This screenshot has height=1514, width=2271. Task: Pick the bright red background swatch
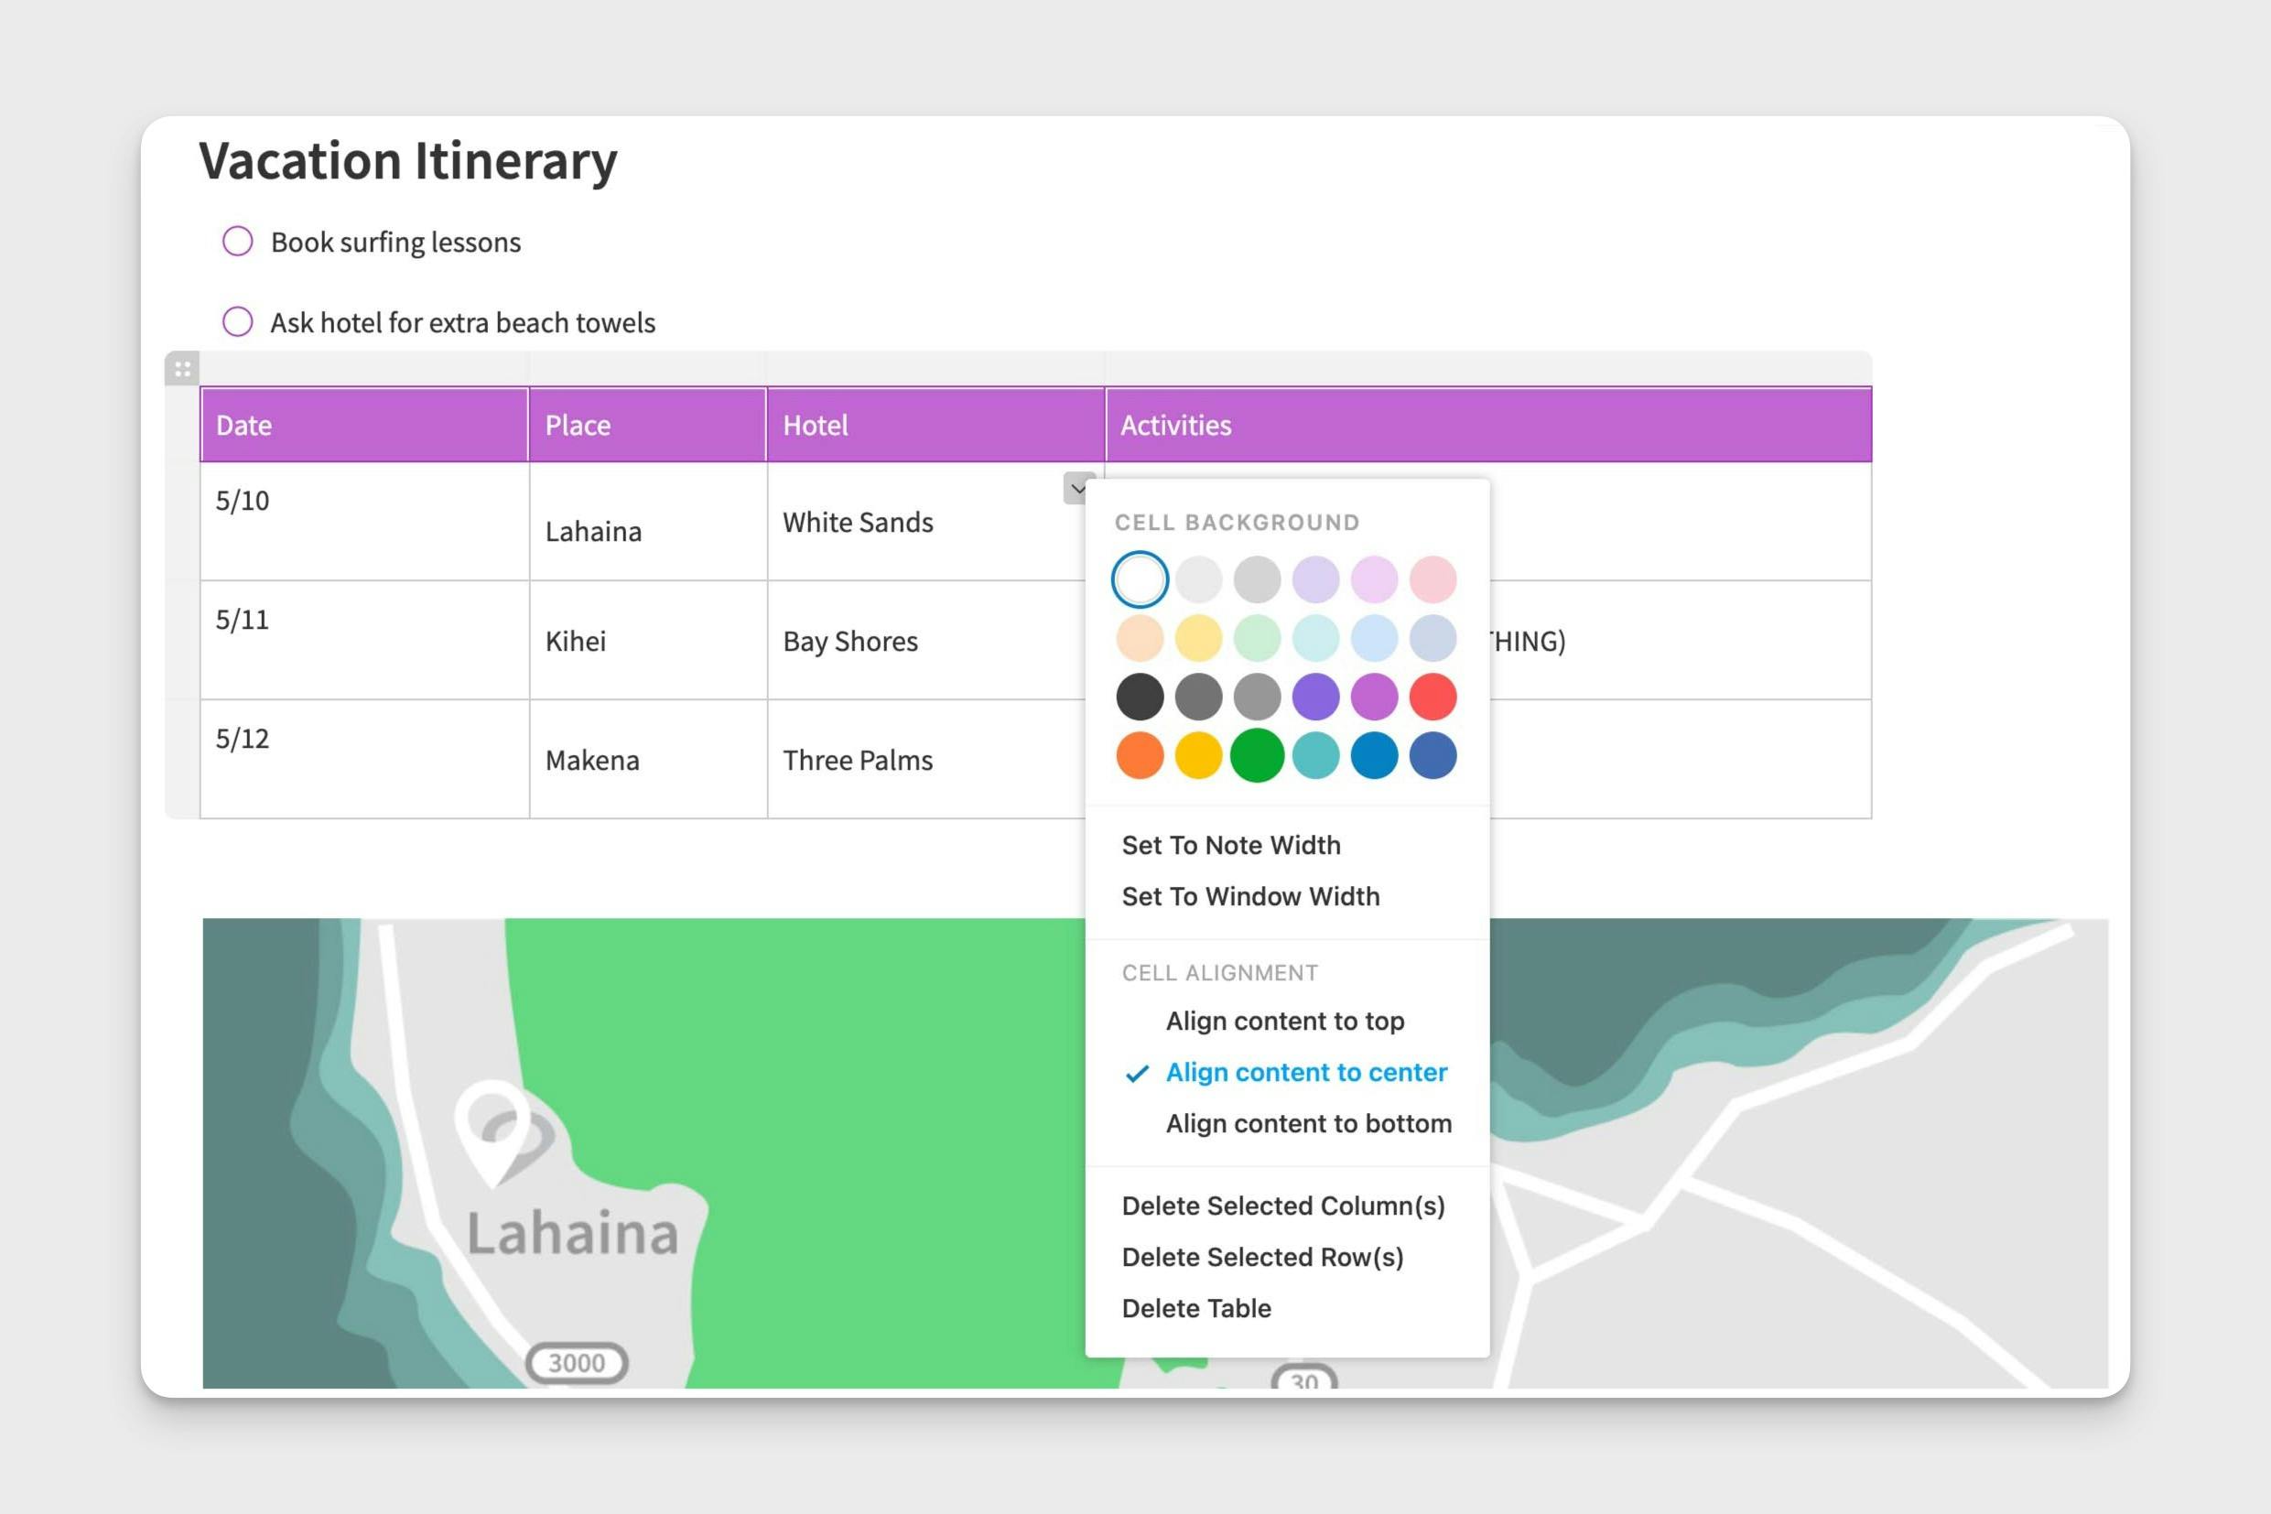(1432, 697)
